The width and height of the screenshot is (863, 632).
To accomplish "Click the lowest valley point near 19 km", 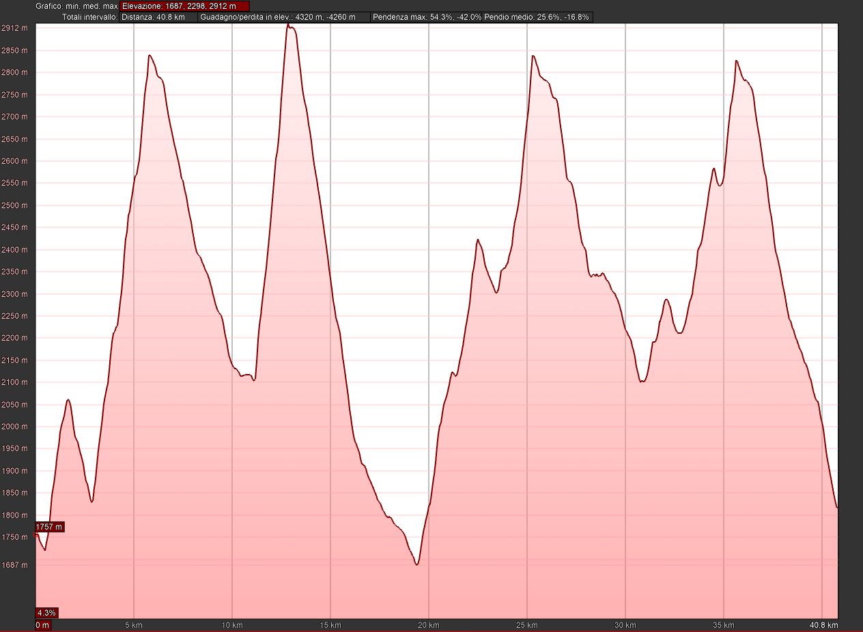I will [x=416, y=564].
